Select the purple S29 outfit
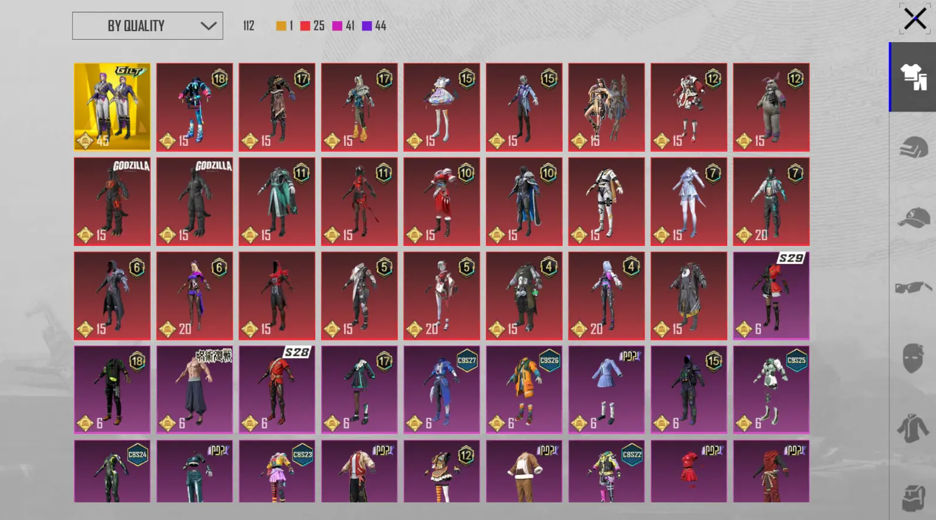Screen dimensions: 936x520 pyautogui.click(x=771, y=296)
